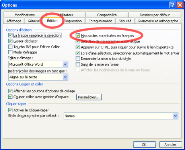The width and height of the screenshot is (185, 150).
Task: Click the Options Couper et coller heading
Action: point(25,84)
